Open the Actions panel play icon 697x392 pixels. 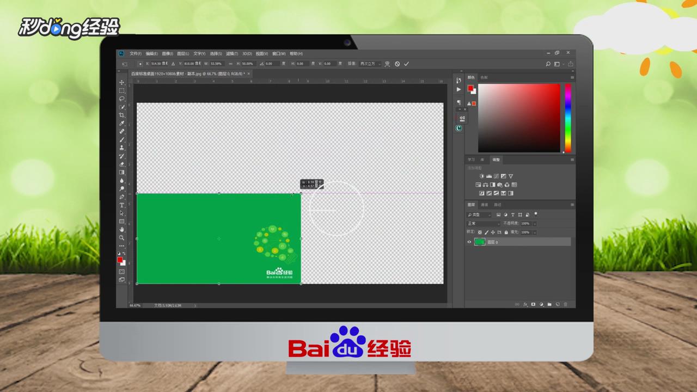tap(458, 89)
